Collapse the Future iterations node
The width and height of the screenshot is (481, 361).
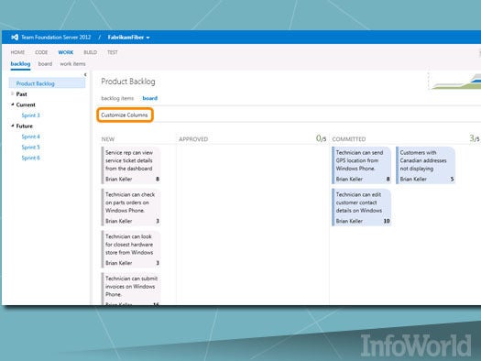point(12,126)
